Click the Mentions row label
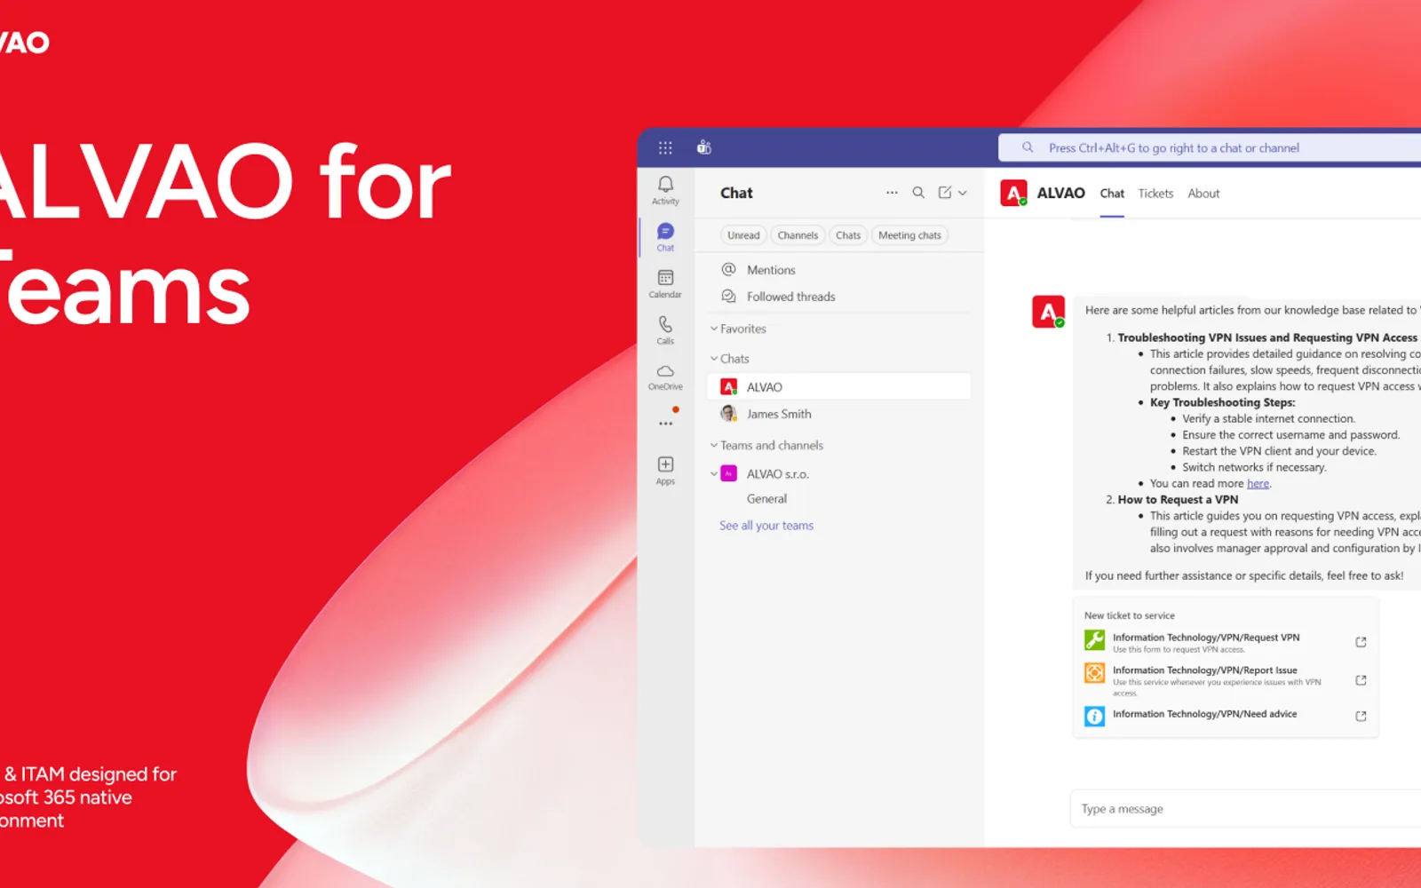 771,270
